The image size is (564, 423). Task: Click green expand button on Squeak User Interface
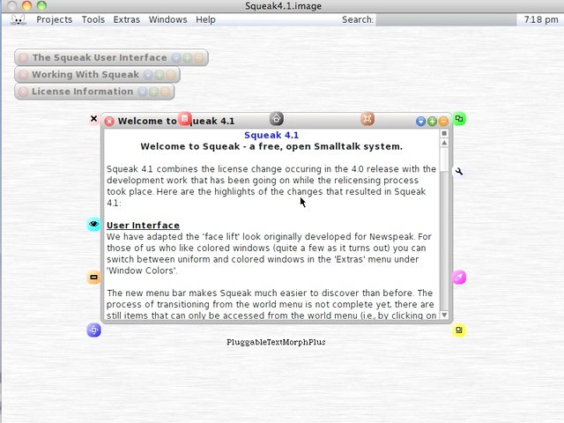pos(188,58)
